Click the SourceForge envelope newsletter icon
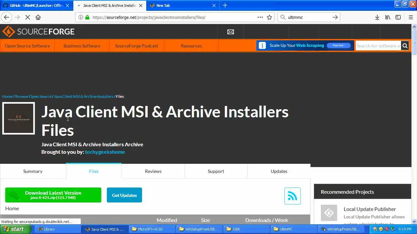Image resolution: width=417 pixels, height=234 pixels. 231,32
